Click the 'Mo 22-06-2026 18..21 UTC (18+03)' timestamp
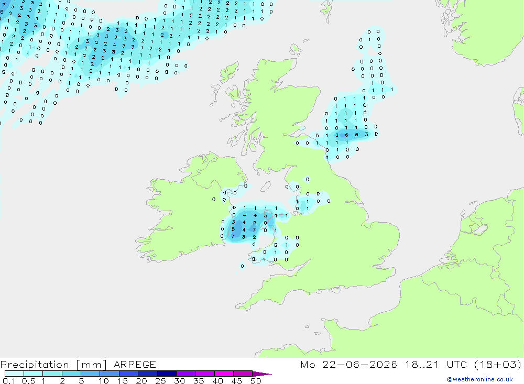 point(411,365)
